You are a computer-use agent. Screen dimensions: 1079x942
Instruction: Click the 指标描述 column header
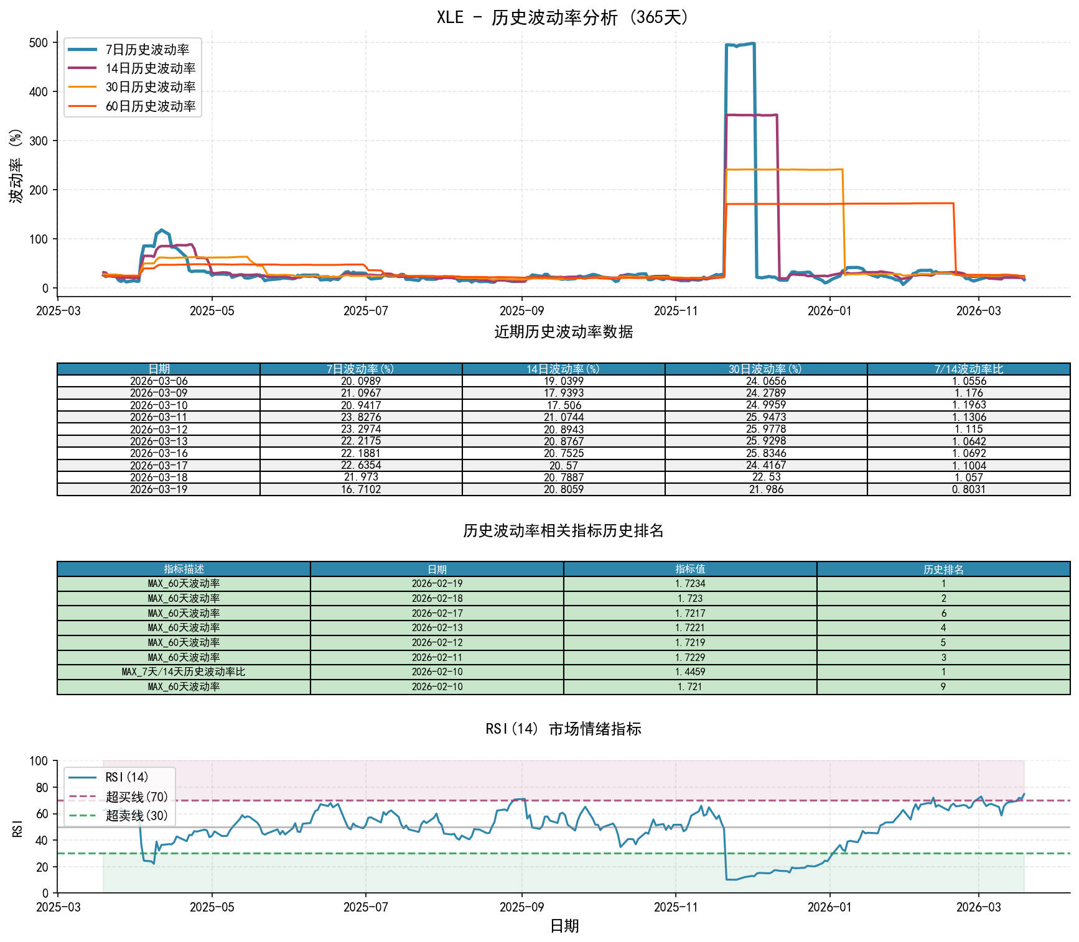tap(184, 569)
